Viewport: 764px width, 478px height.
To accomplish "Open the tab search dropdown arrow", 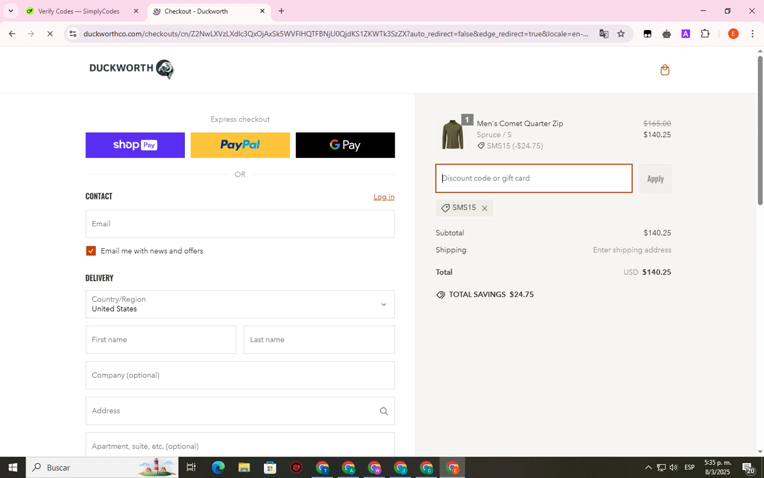I will 10,11.
